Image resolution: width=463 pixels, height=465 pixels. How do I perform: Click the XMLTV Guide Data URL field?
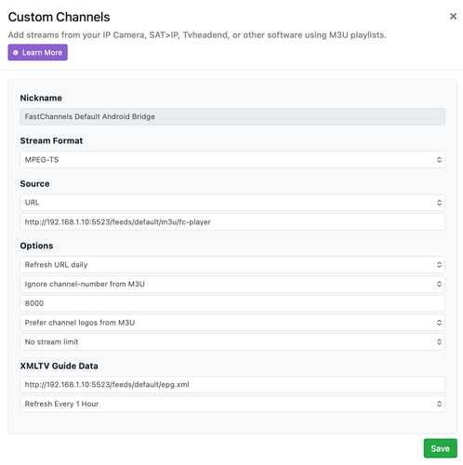(x=232, y=385)
